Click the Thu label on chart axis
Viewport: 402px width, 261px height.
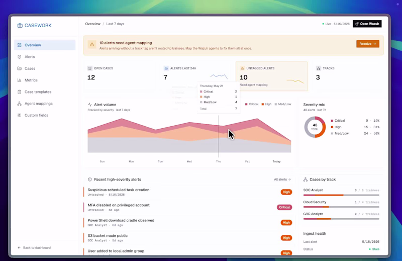[219, 161]
